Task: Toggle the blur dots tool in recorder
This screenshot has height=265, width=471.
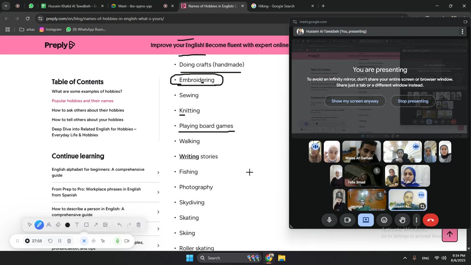Action: [93, 241]
